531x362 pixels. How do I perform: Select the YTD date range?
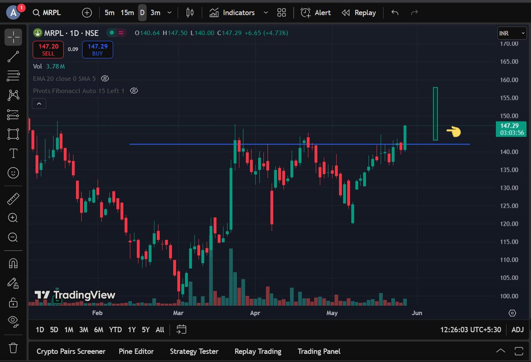(x=115, y=329)
